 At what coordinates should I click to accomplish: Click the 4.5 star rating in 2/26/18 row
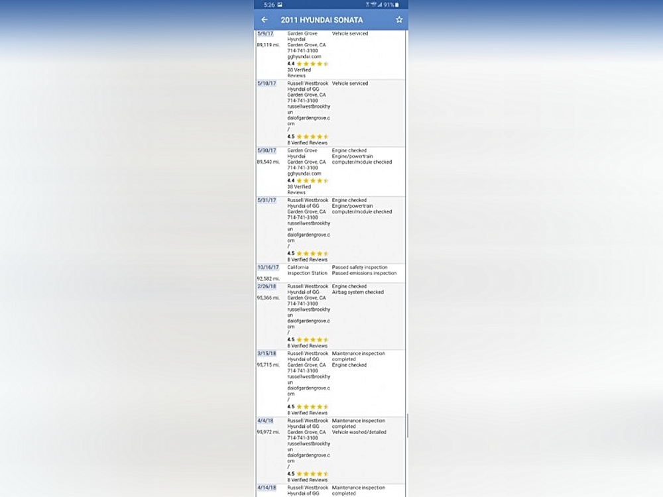(308, 340)
